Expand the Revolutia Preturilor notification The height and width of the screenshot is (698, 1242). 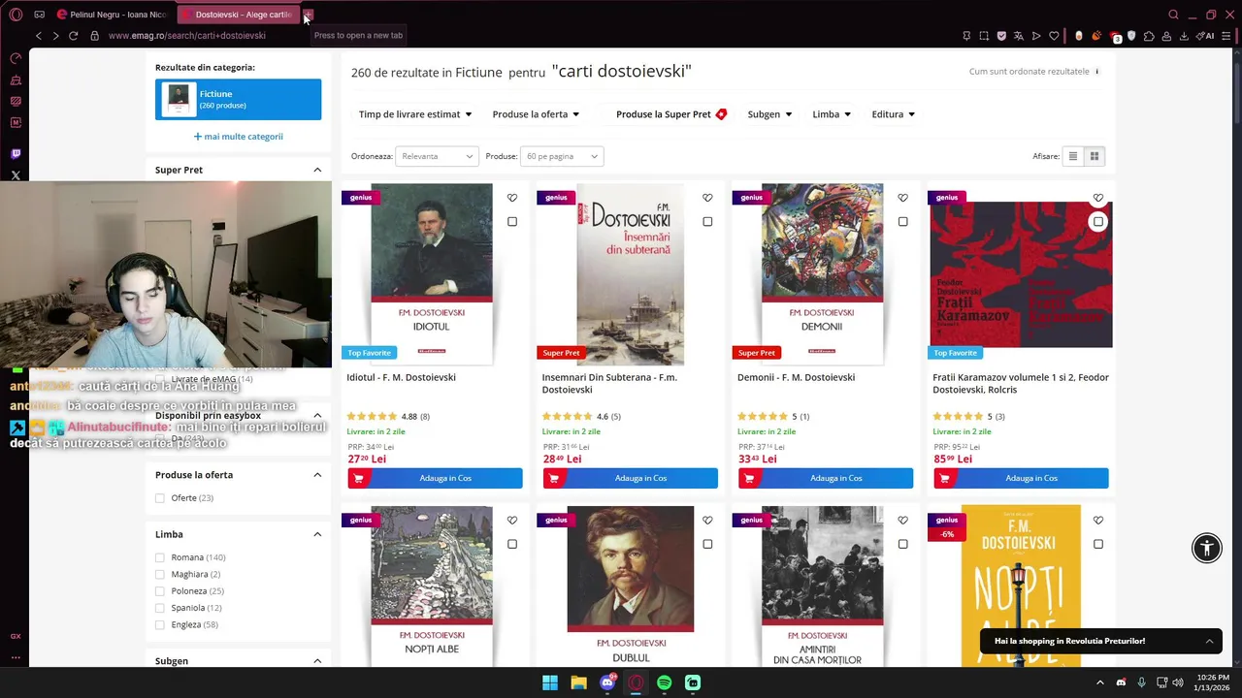[x=1209, y=641]
